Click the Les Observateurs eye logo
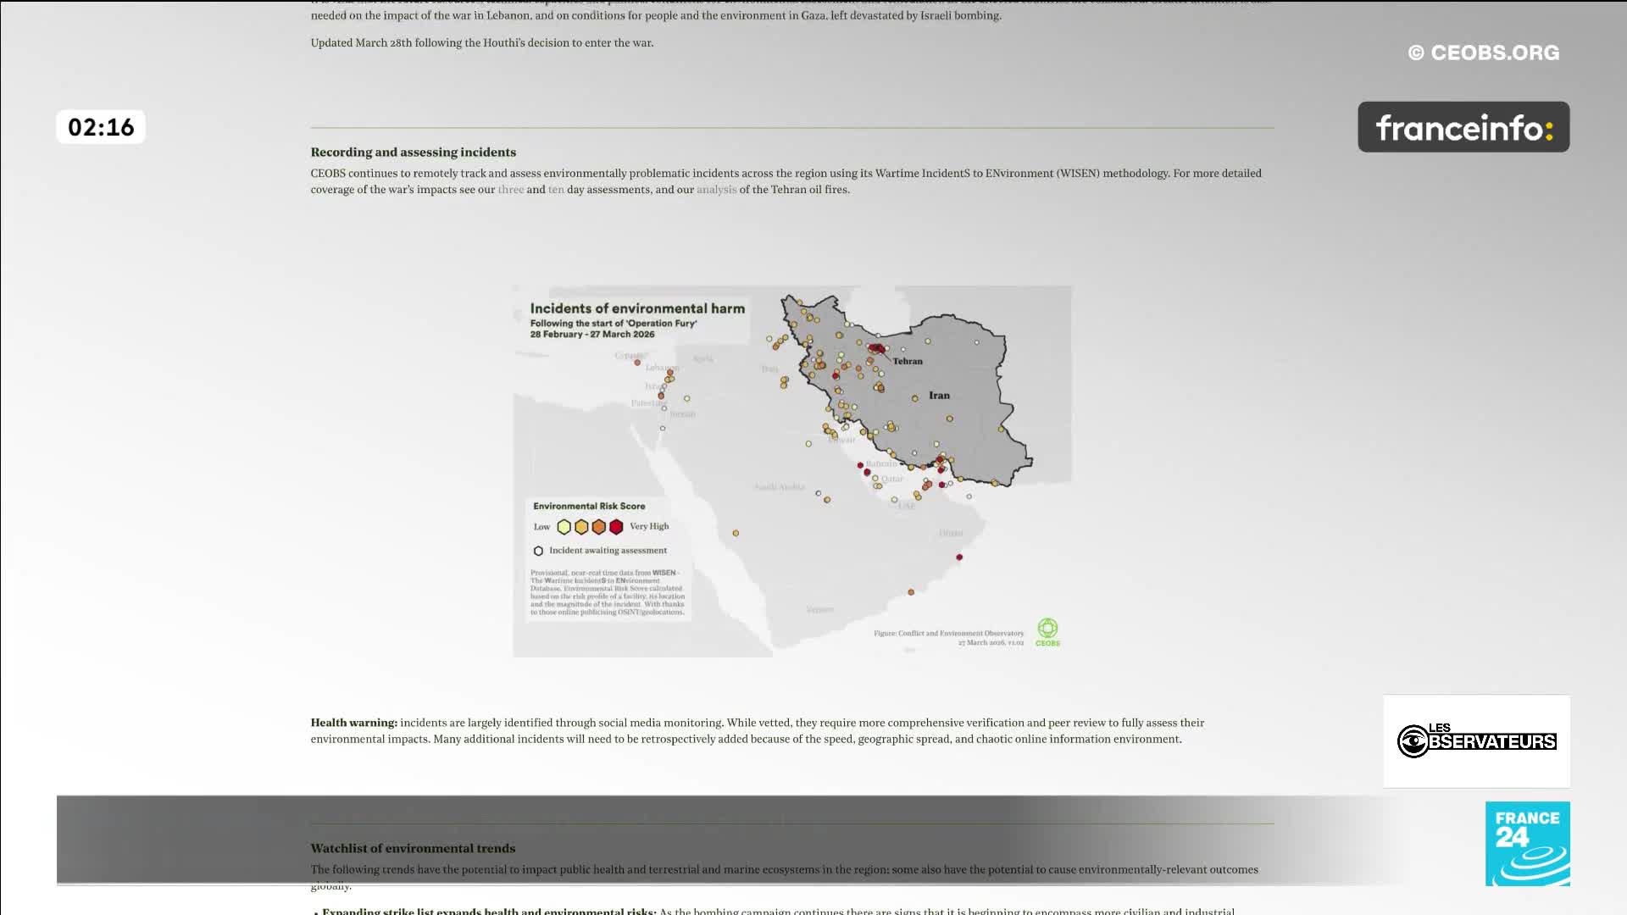Viewport: 1627px width, 915px height. pos(1413,741)
